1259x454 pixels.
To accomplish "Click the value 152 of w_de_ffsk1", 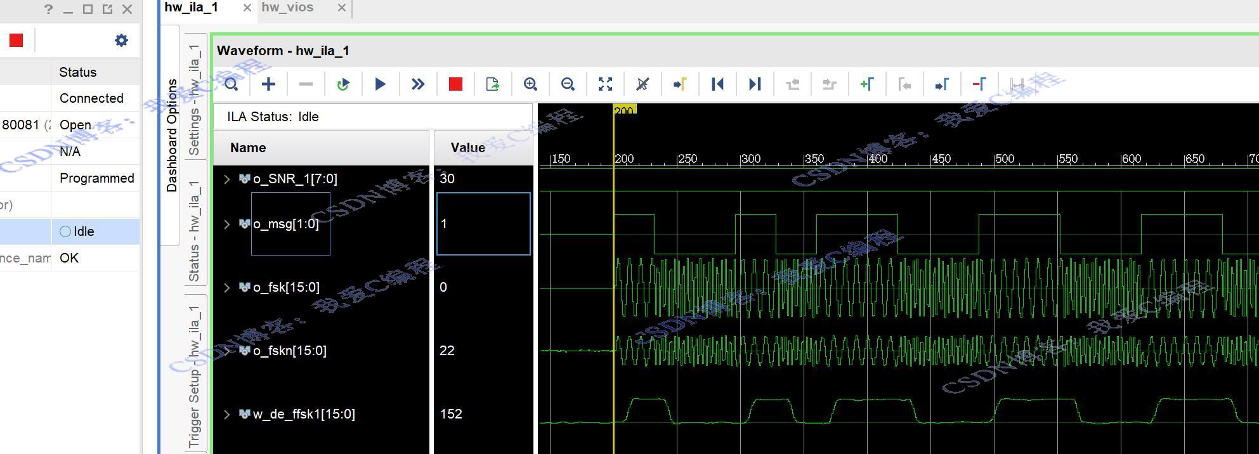I will [451, 414].
